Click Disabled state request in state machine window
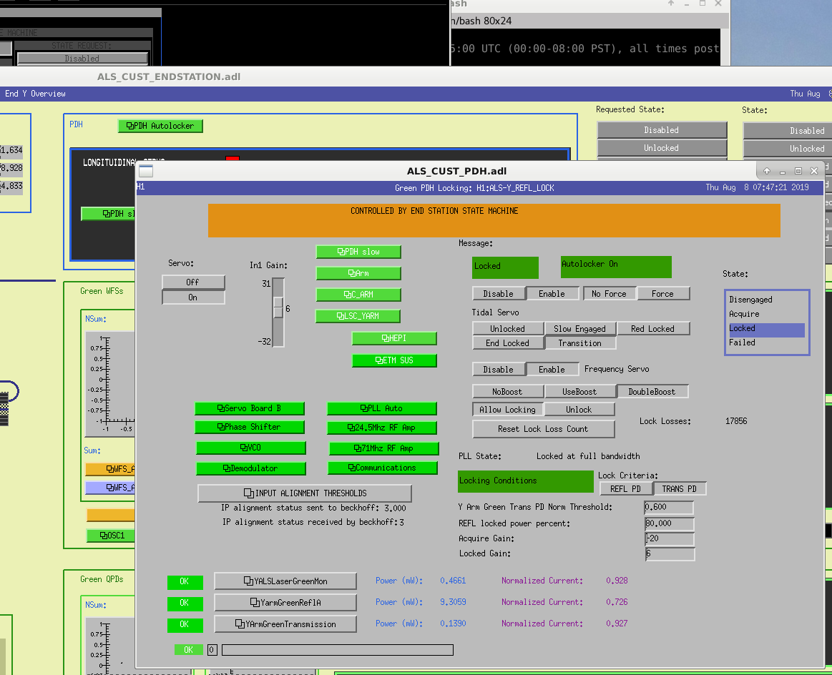The image size is (832, 675). (x=83, y=59)
